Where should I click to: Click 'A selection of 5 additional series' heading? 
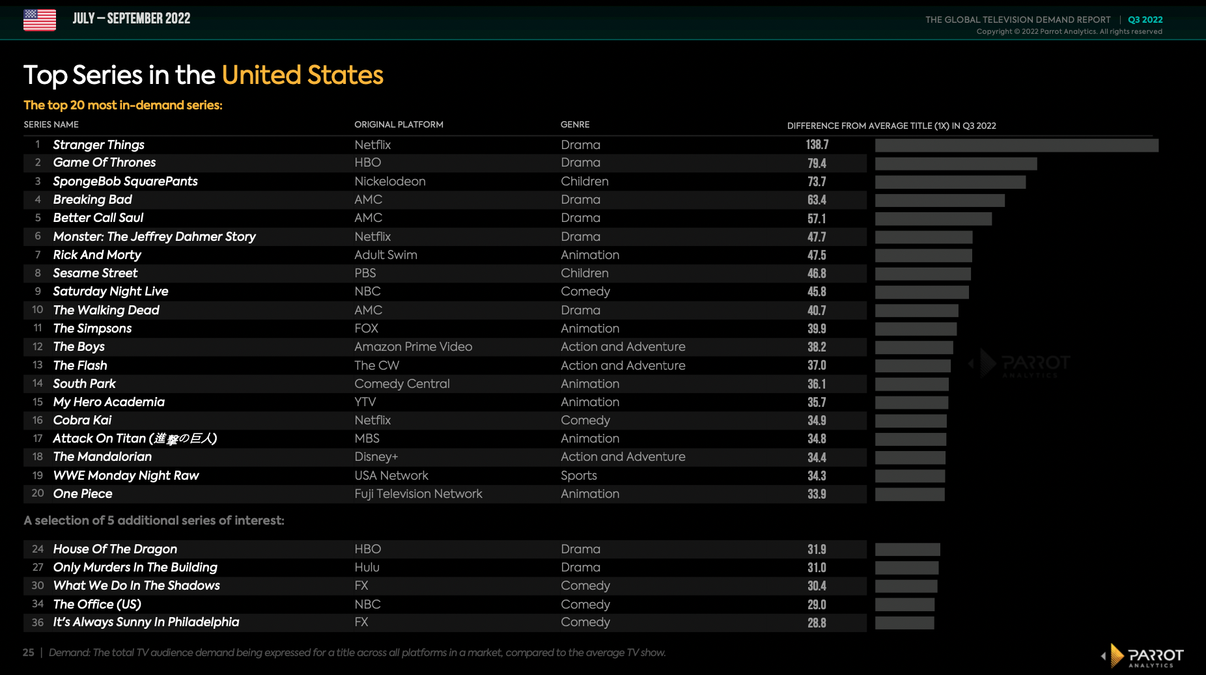pyautogui.click(x=154, y=520)
